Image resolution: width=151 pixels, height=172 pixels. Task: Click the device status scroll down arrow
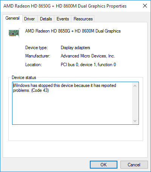pos(135,121)
